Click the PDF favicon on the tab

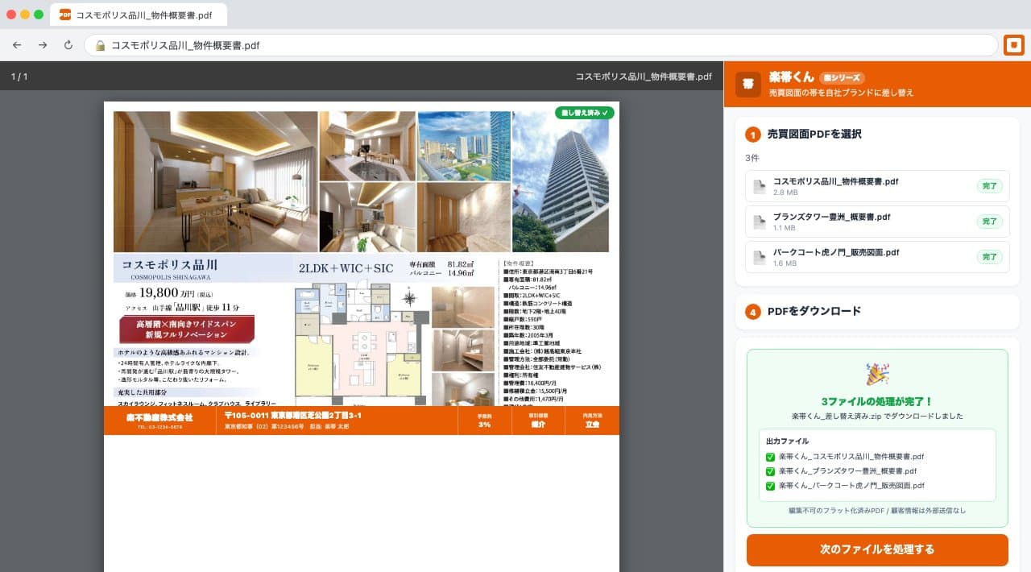[65, 15]
